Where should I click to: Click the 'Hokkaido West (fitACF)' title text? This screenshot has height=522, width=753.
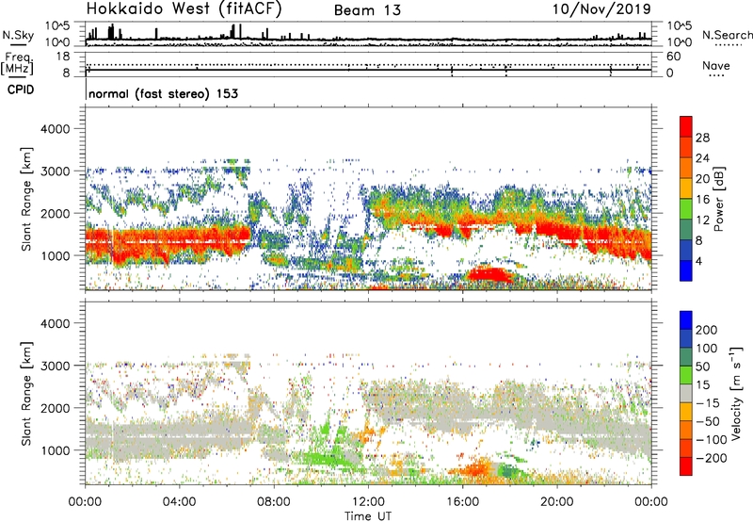click(x=184, y=9)
